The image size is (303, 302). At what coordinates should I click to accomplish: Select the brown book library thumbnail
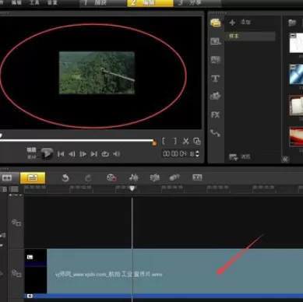[296, 106]
